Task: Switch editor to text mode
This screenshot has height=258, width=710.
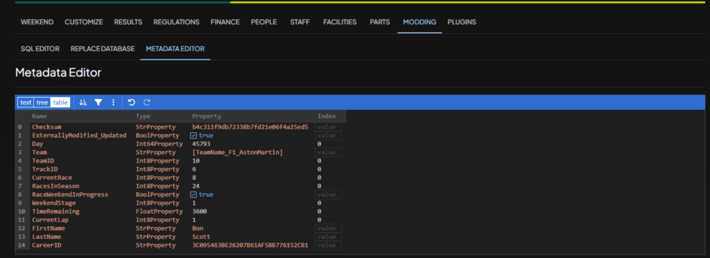Action: pyautogui.click(x=26, y=102)
